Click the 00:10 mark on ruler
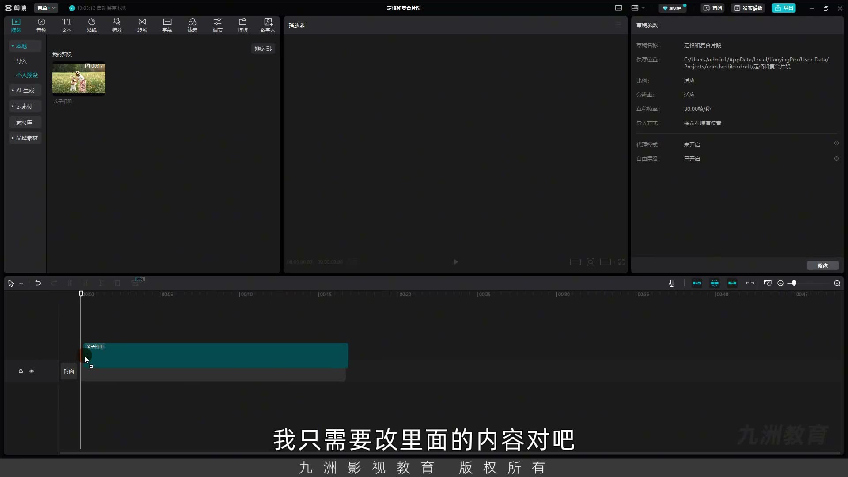Viewport: 848px width, 477px height. 246,294
